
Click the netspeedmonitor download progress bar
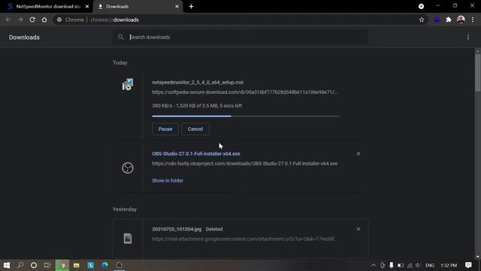(x=246, y=116)
